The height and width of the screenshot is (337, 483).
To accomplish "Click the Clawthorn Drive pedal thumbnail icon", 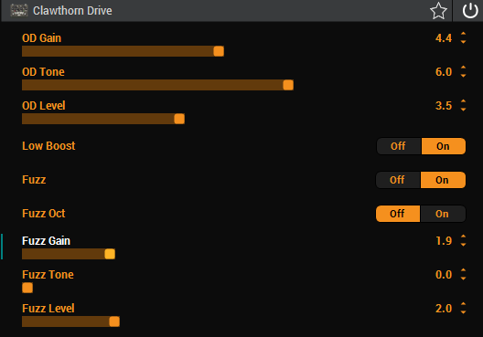I will pos(19,10).
